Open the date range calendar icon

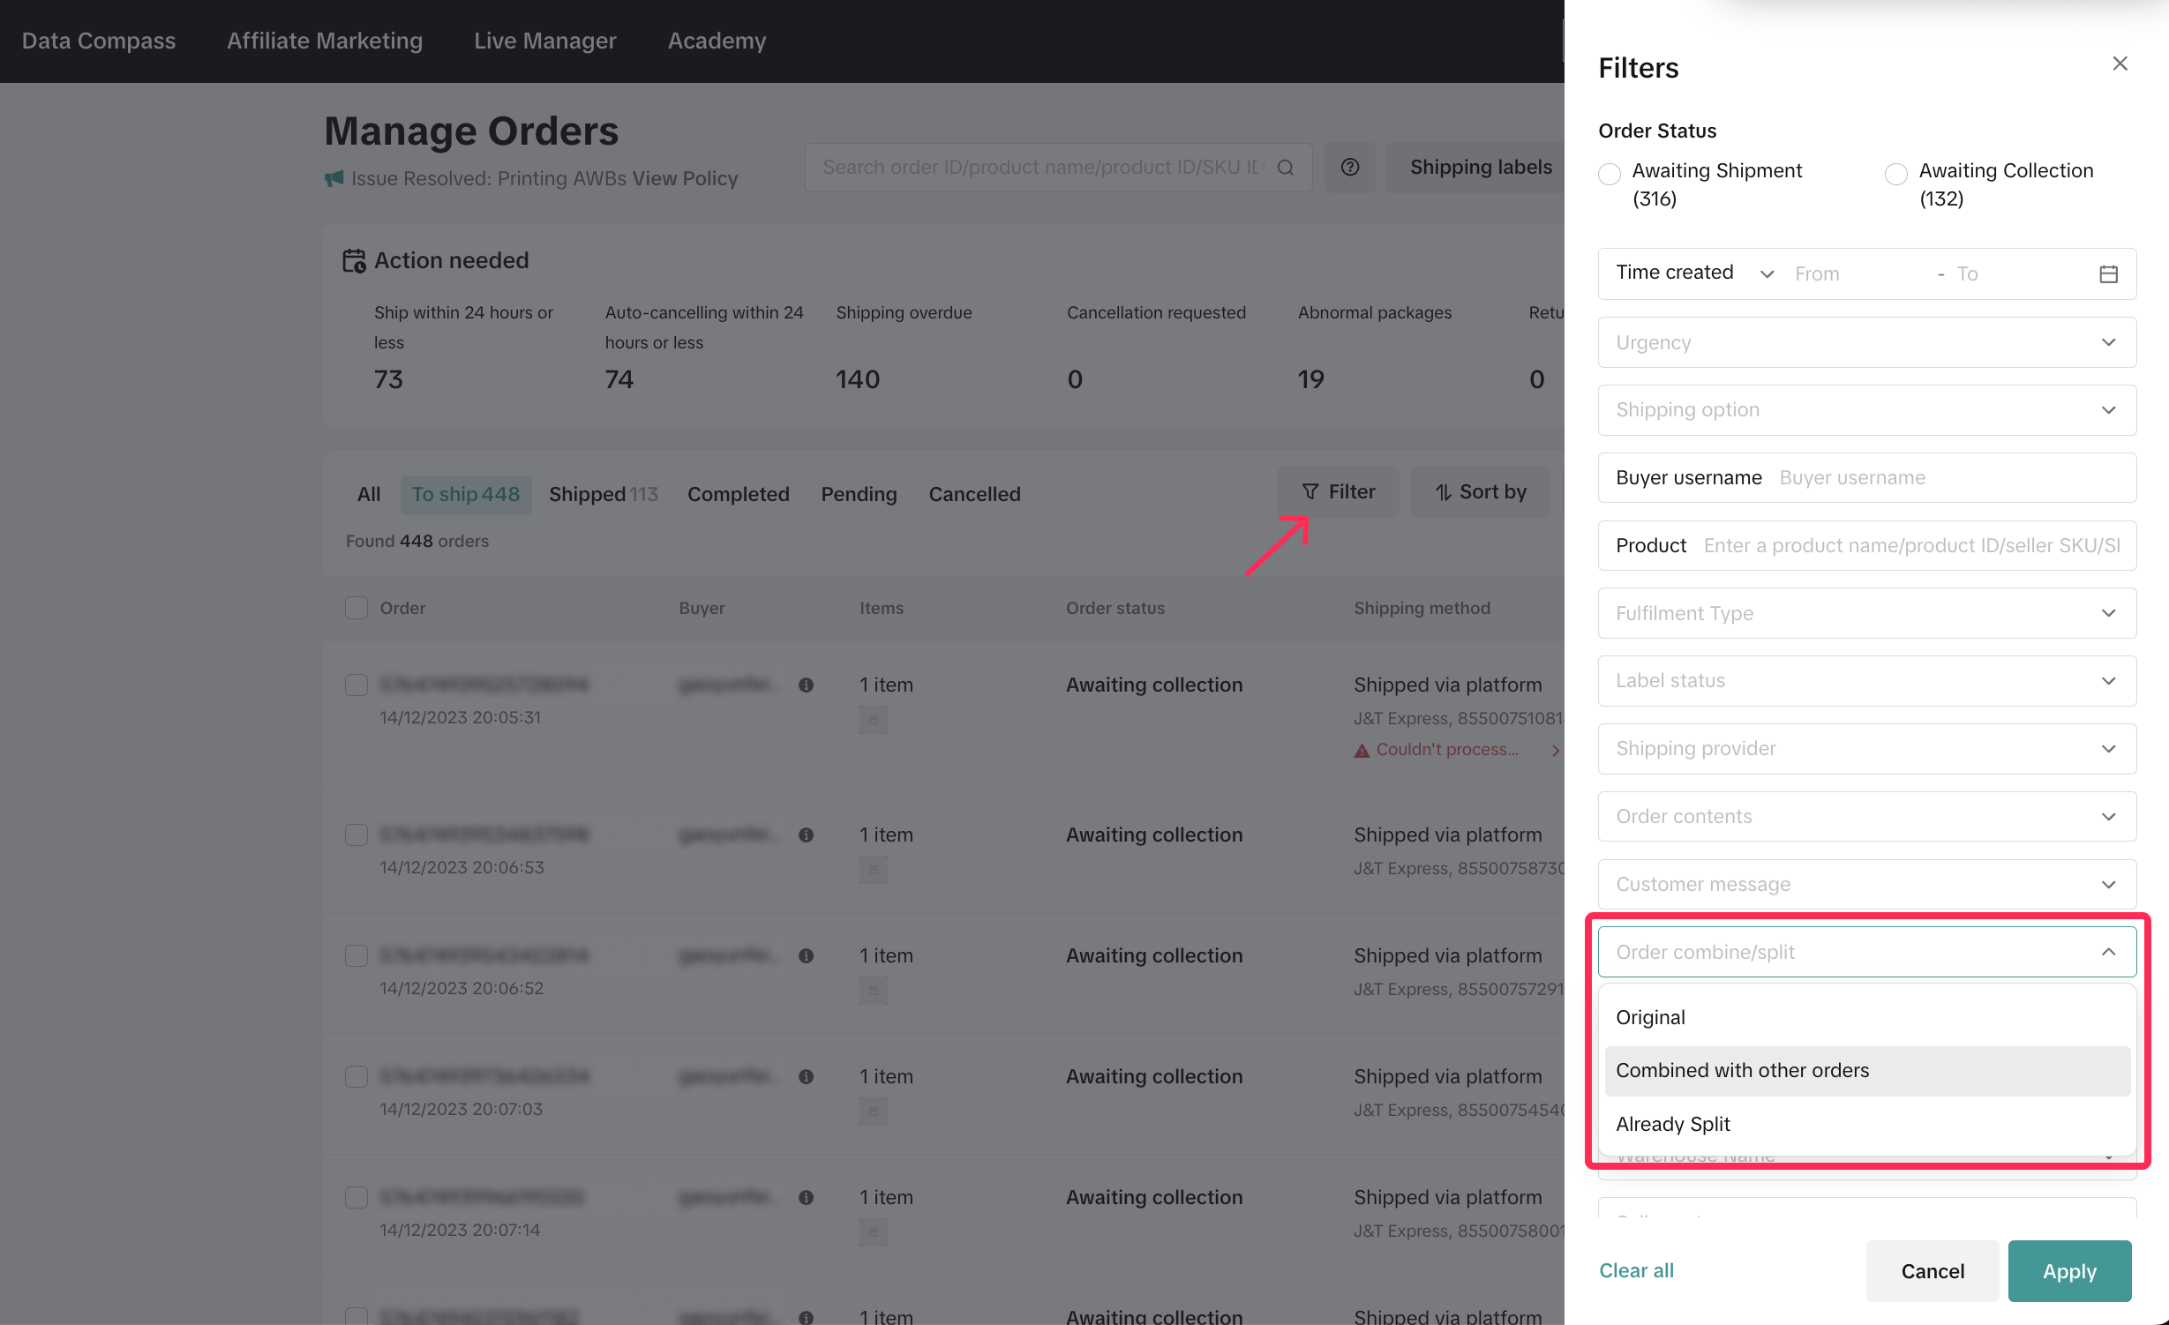click(2108, 274)
